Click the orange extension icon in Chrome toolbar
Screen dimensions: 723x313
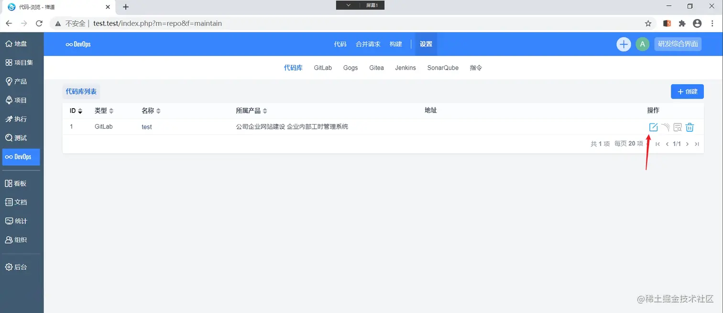point(668,23)
